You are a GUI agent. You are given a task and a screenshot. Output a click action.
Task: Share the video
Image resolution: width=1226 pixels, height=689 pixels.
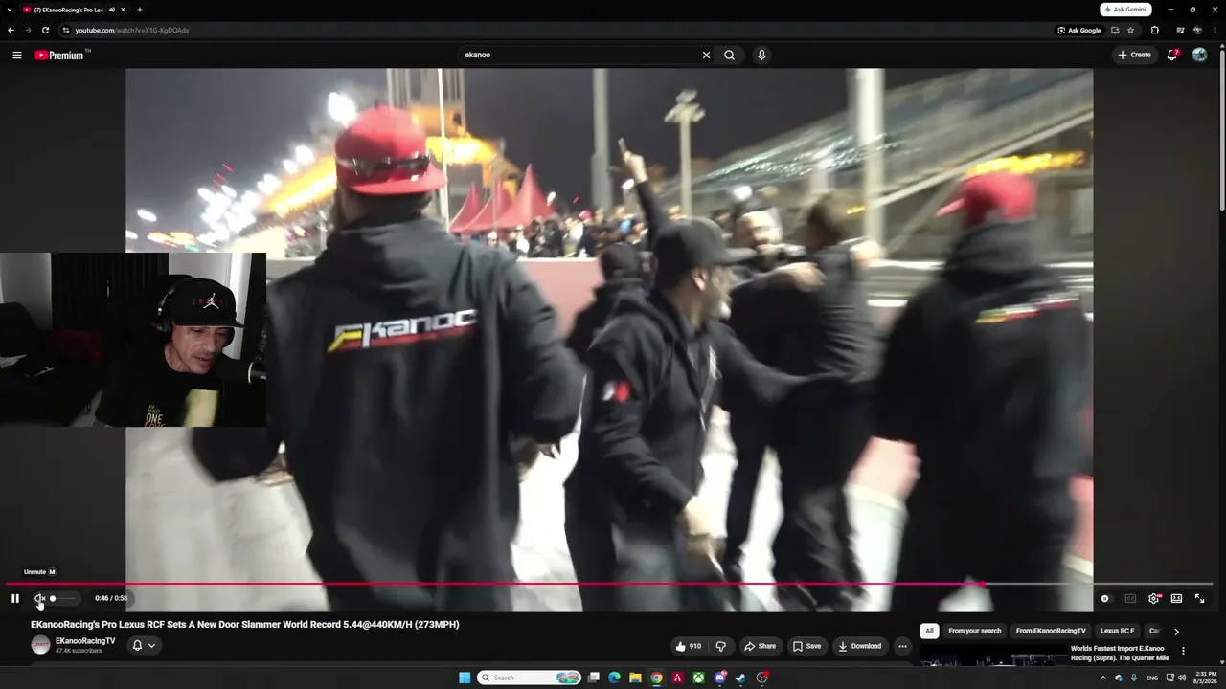tap(761, 646)
